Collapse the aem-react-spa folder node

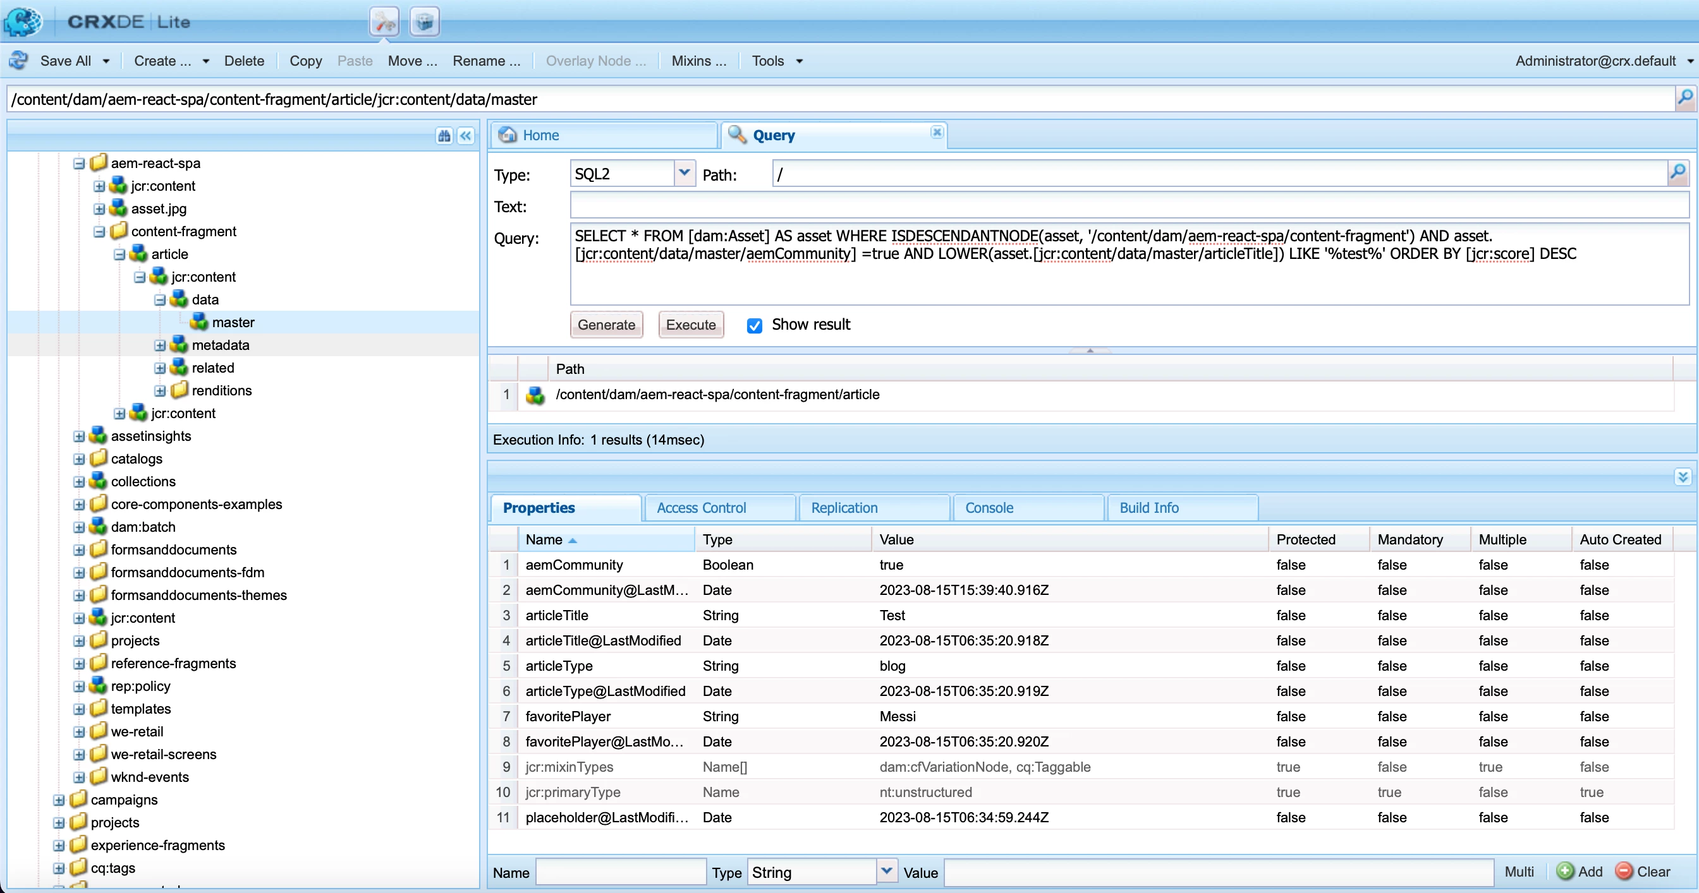pos(79,164)
